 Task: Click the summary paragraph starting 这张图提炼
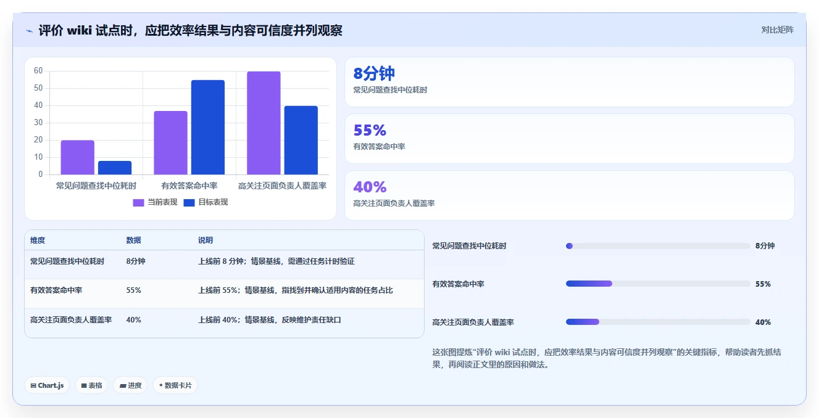[607, 358]
